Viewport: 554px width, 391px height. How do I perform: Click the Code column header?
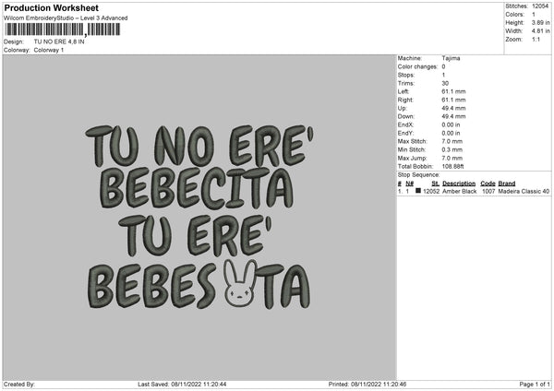click(488, 184)
